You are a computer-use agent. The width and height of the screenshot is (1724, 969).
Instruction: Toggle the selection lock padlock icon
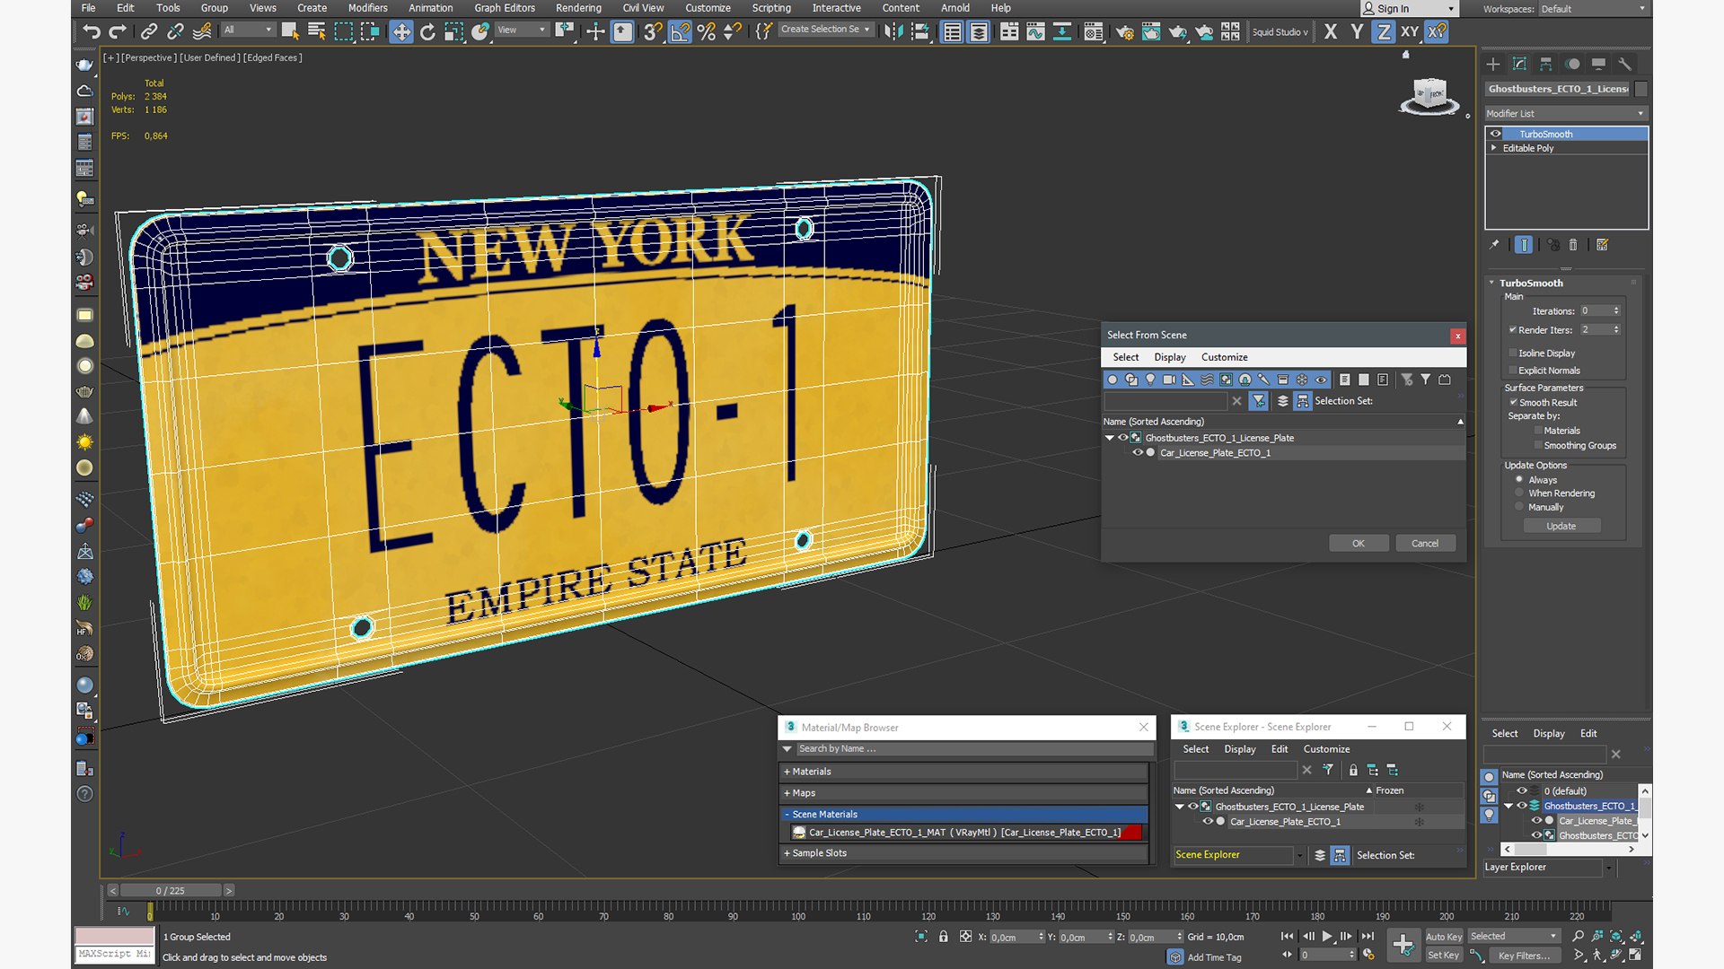[x=943, y=936]
